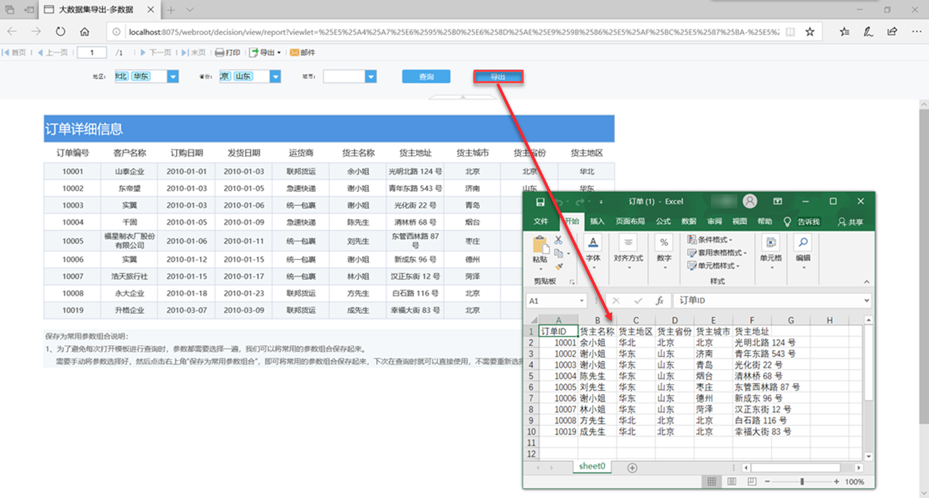Switch to Page Layout view in status bar

tap(732, 482)
